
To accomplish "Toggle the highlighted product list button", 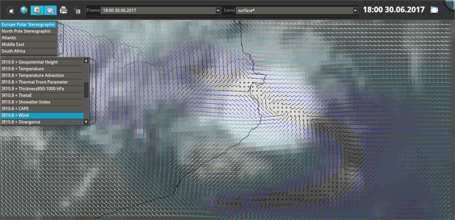I will pyautogui.click(x=50, y=10).
